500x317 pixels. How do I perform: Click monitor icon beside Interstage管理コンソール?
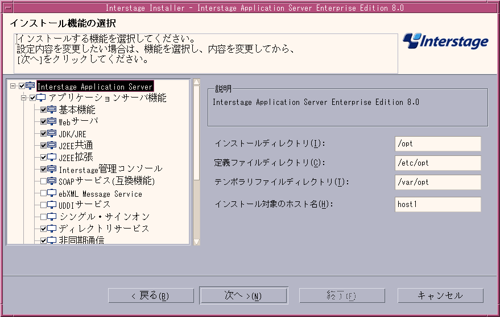point(52,169)
